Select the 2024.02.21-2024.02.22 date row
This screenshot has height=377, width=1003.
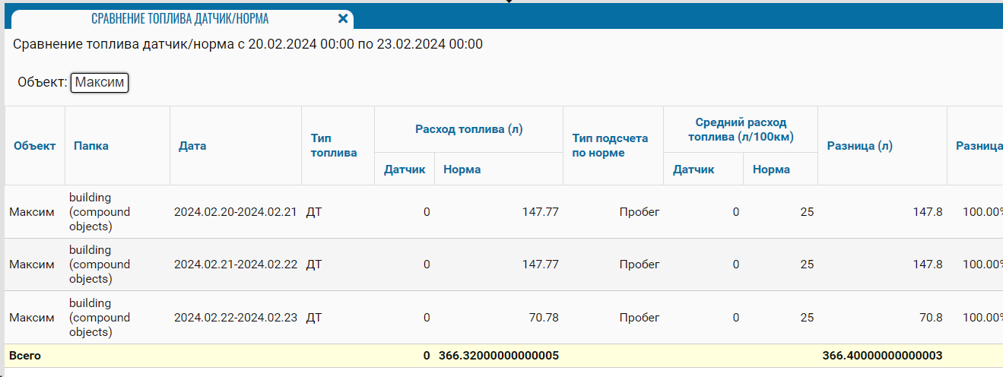tap(235, 265)
